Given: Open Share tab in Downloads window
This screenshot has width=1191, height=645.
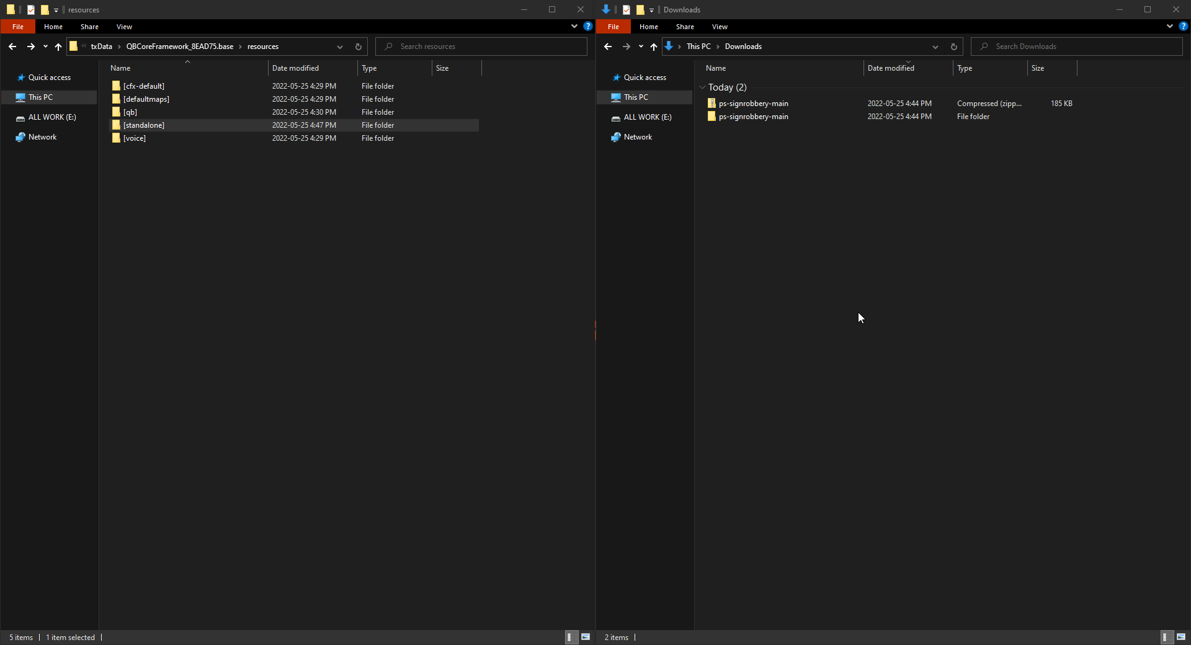Looking at the screenshot, I should pyautogui.click(x=685, y=27).
